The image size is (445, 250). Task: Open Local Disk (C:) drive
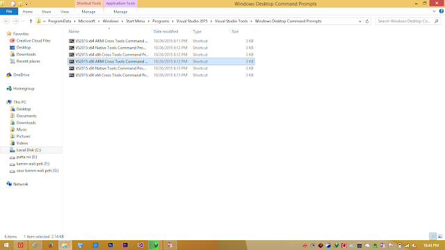(31, 150)
